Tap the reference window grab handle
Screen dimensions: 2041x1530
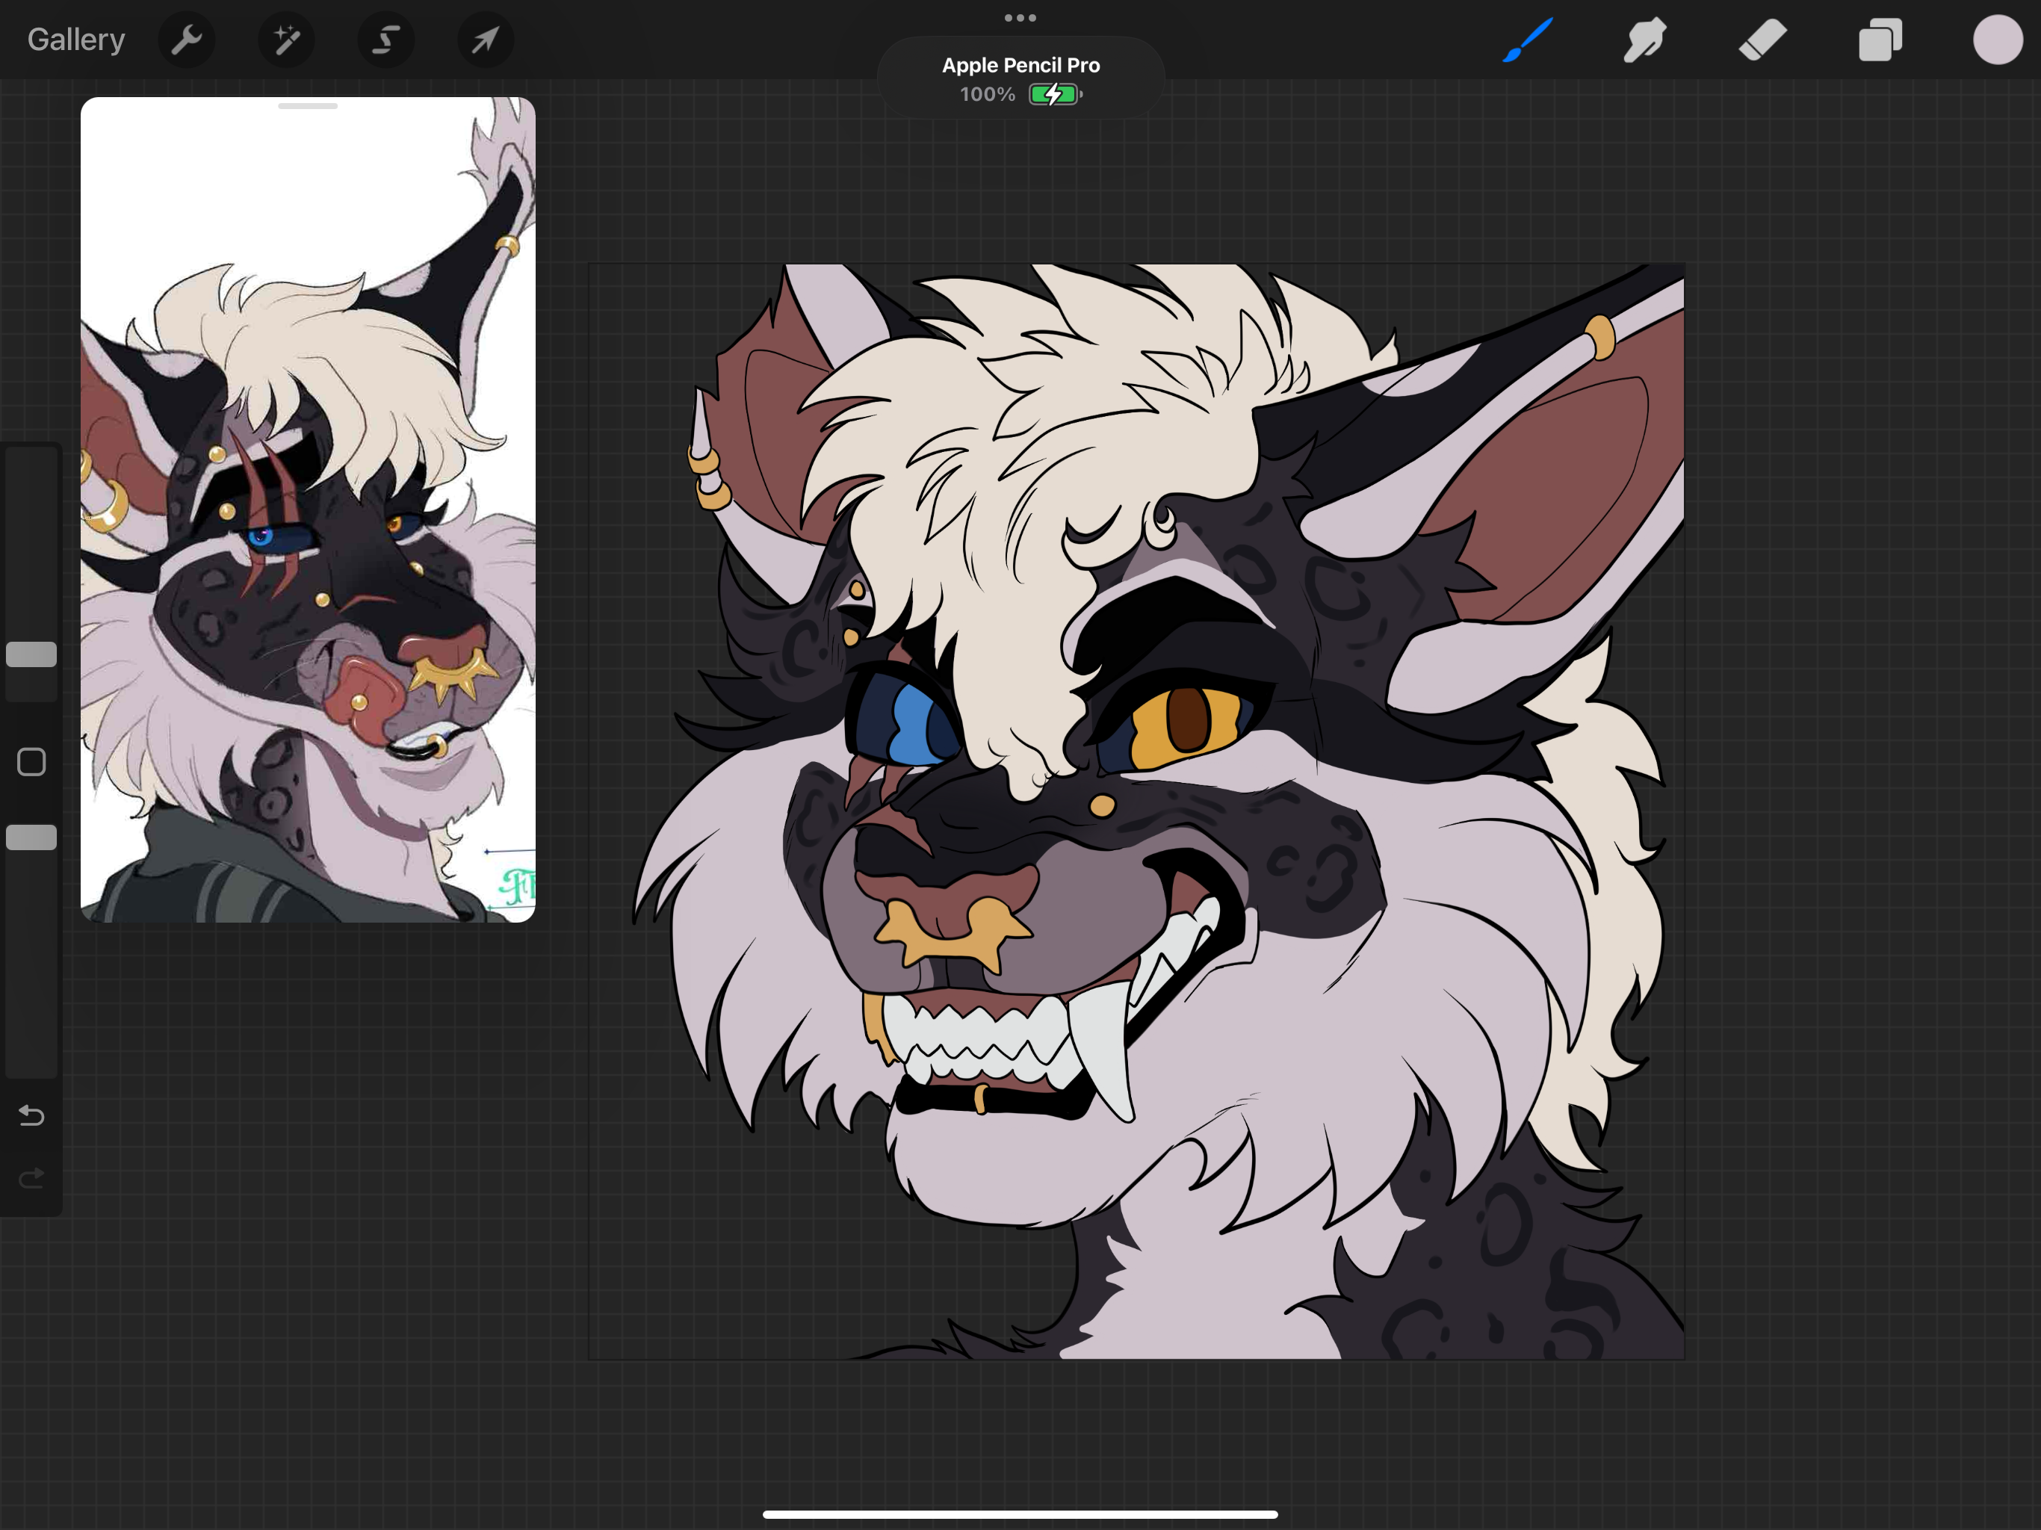[307, 106]
